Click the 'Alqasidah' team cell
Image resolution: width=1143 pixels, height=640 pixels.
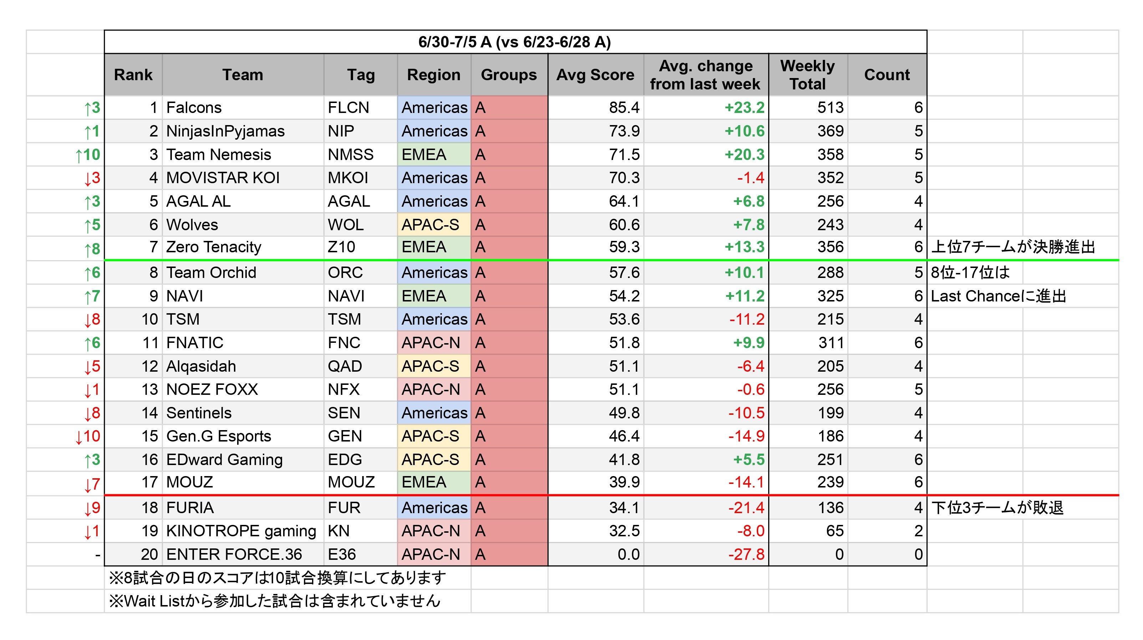[243, 366]
